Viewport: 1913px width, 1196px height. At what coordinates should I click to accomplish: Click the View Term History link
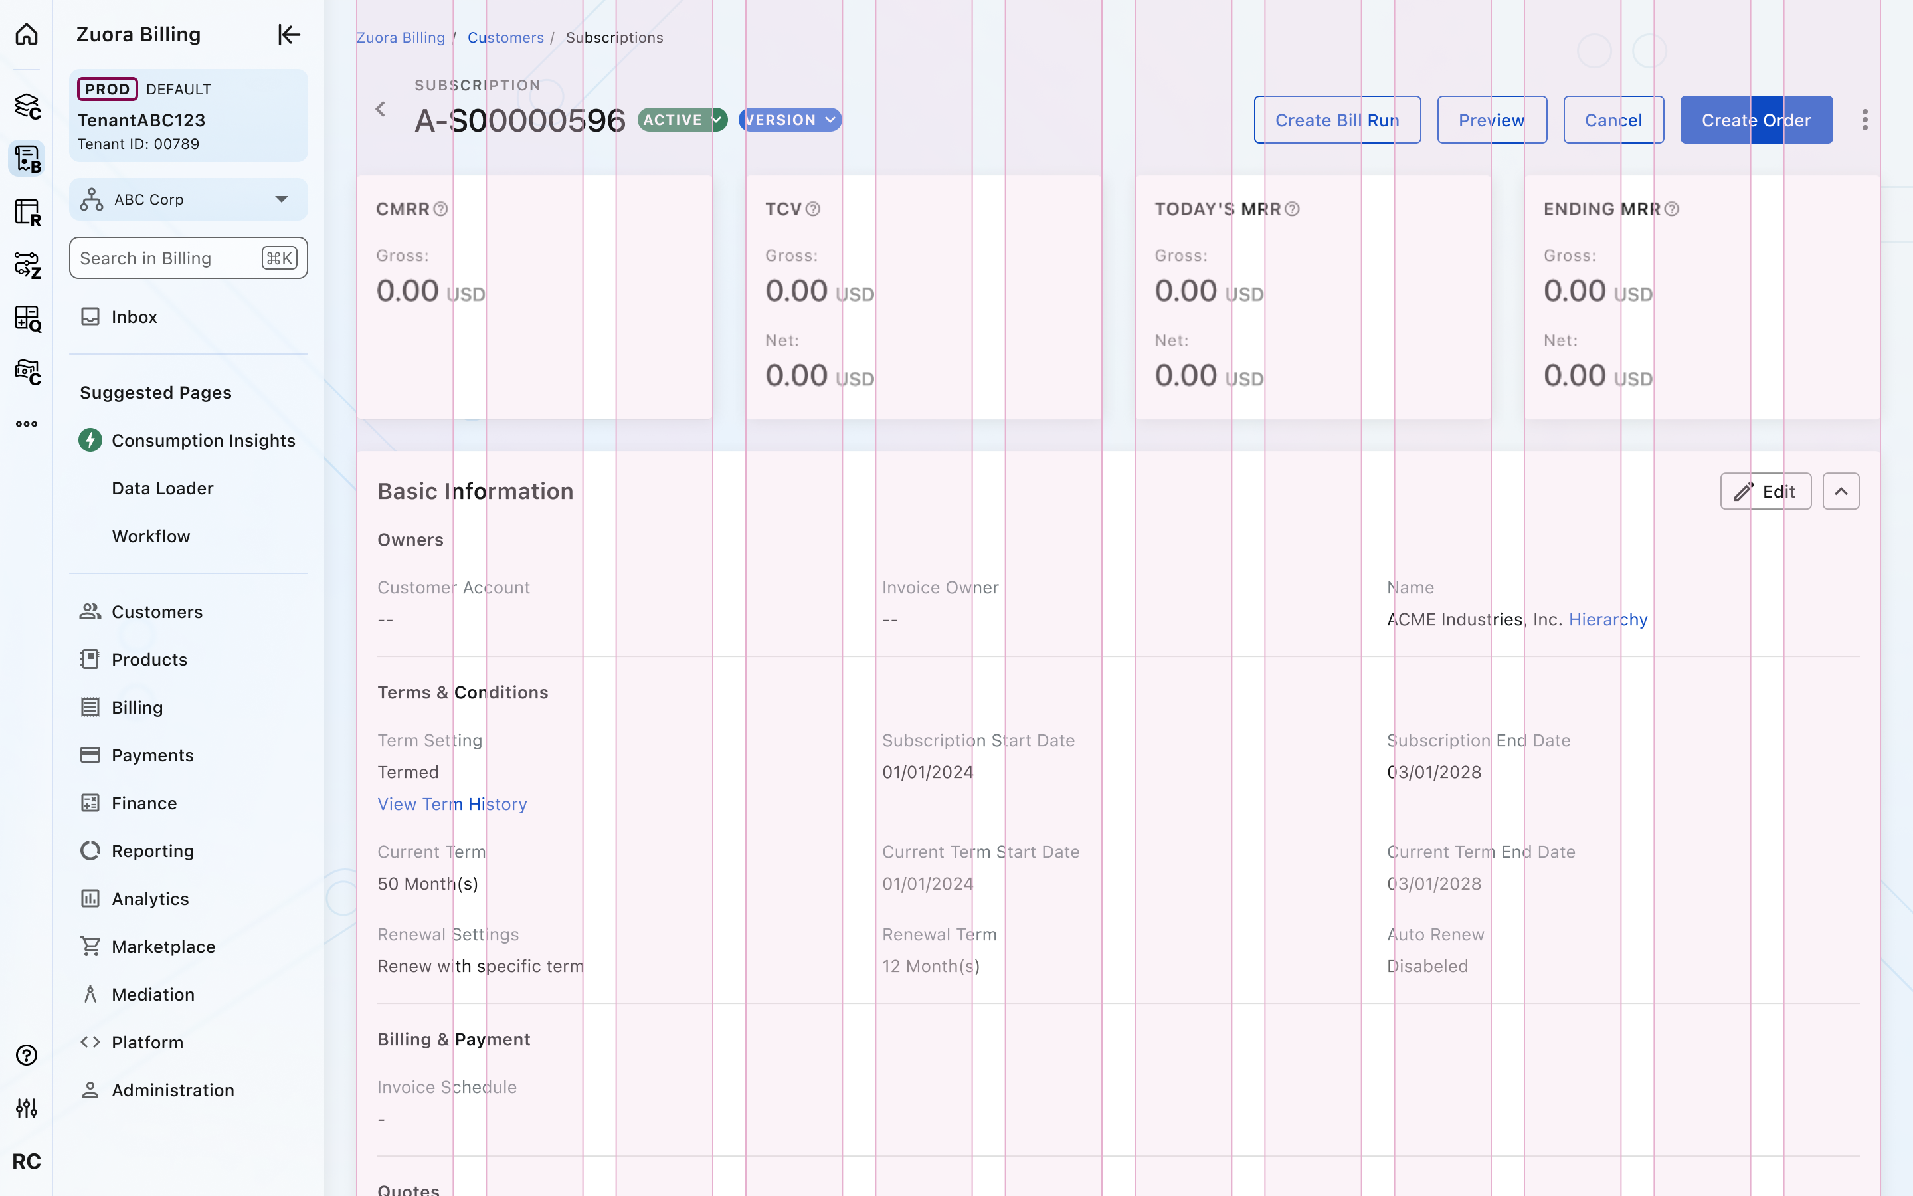452,804
